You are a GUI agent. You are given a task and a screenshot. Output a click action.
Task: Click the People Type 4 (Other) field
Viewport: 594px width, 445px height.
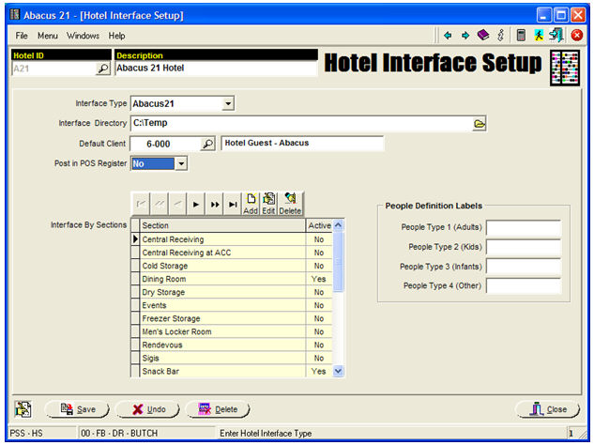click(x=524, y=286)
